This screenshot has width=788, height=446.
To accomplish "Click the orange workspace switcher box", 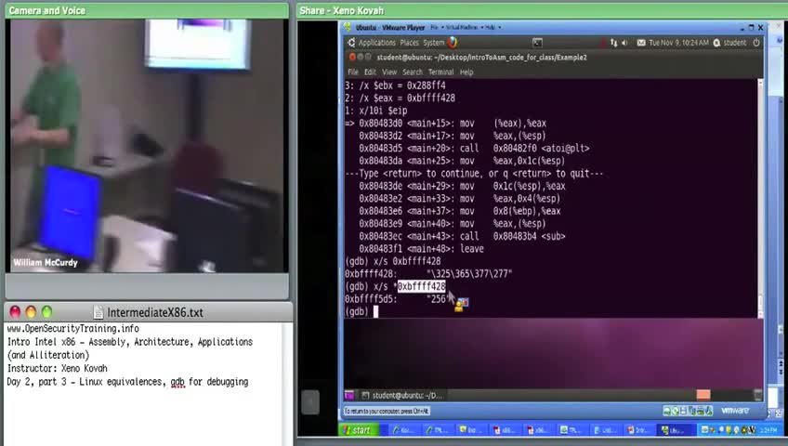I will [703, 395].
